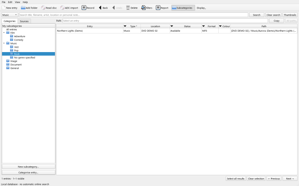Screen dimensions: 299x186
Task: Collapse the Film category node
Action: point(4,33)
